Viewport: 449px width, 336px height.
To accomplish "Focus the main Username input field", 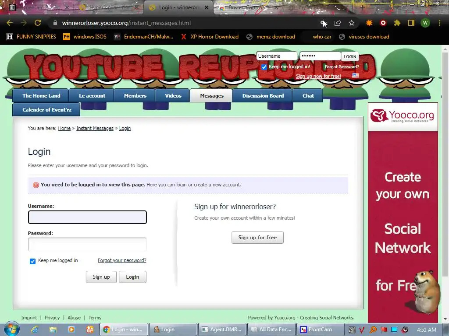I will point(87,217).
